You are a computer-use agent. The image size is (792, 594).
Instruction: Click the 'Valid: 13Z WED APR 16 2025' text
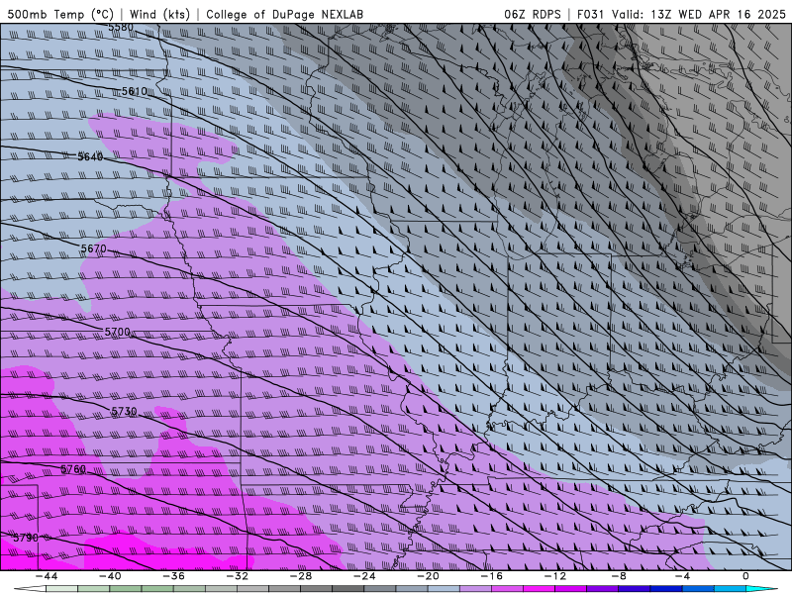tap(699, 14)
